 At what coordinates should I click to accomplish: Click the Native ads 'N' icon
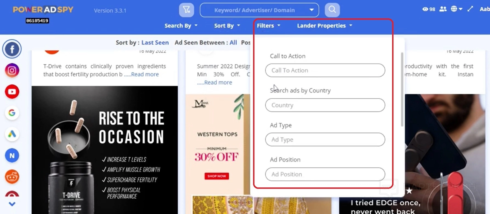coord(12,156)
